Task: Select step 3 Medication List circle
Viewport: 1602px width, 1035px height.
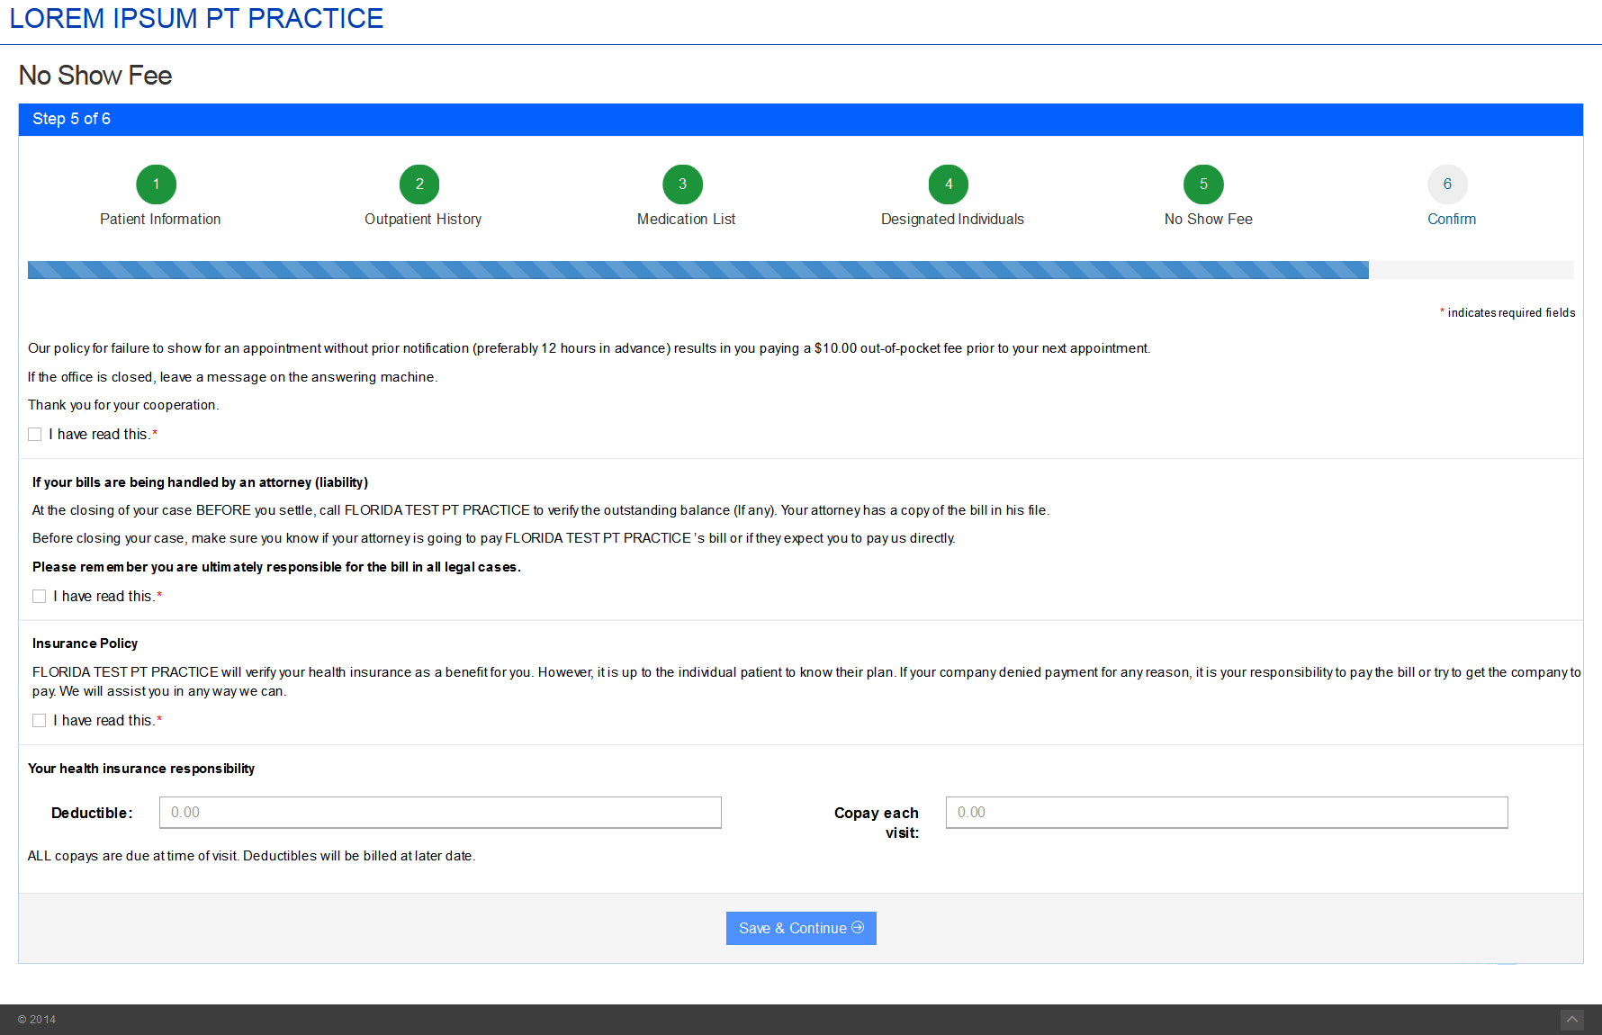Action: 682,184
